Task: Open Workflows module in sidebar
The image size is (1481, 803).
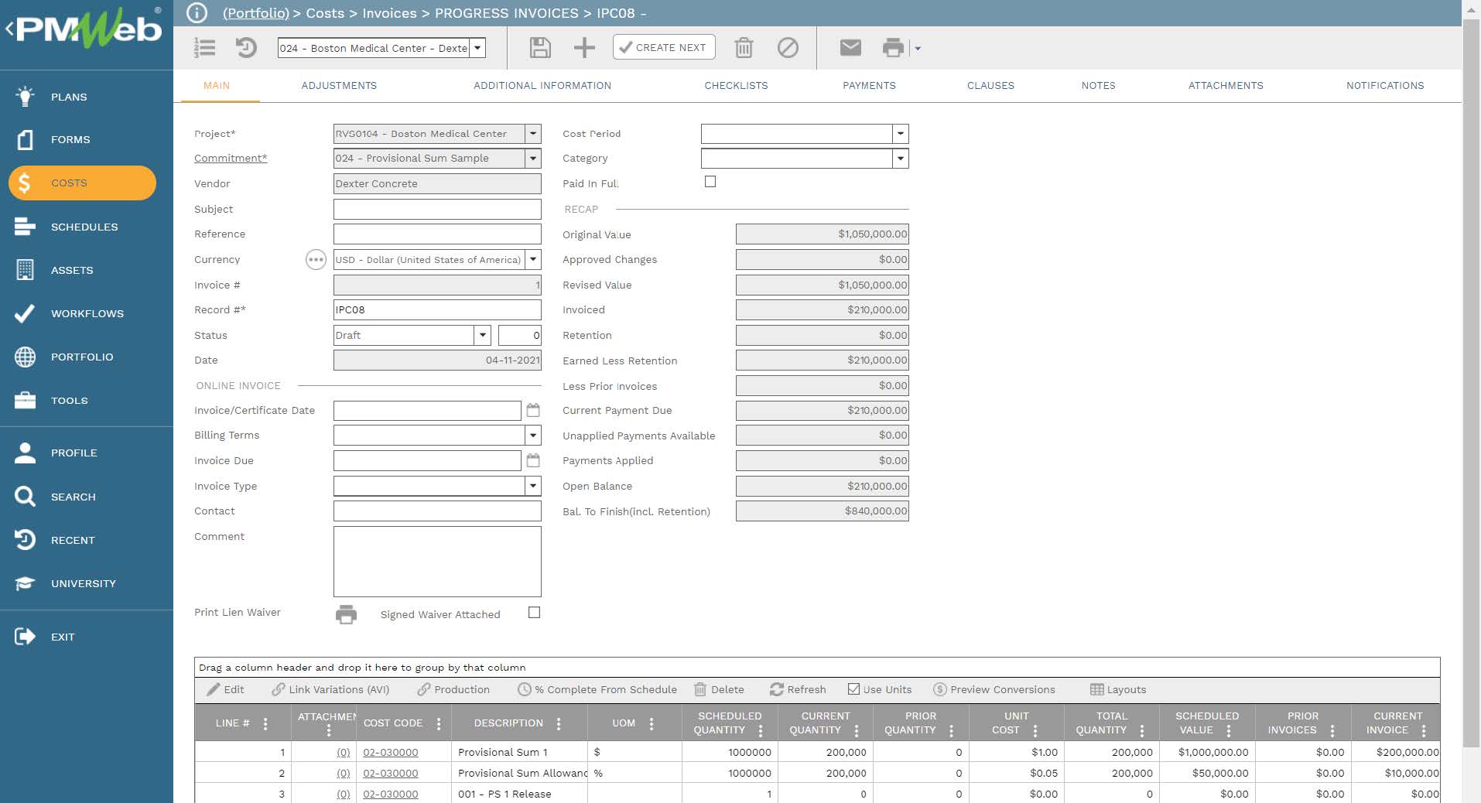Action: (87, 313)
